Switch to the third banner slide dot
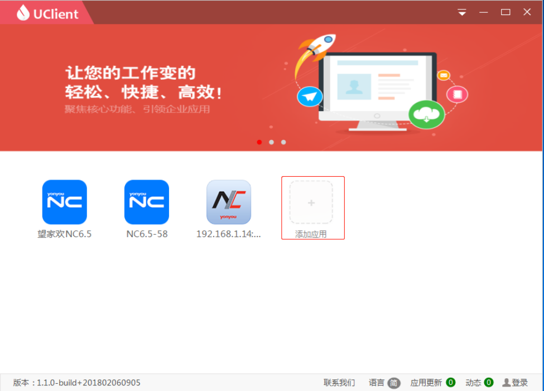 (x=283, y=142)
